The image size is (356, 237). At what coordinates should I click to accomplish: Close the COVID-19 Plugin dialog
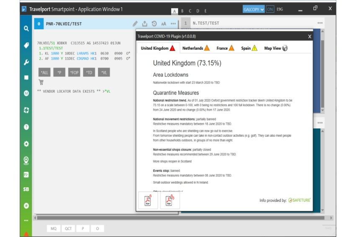tap(310, 36)
